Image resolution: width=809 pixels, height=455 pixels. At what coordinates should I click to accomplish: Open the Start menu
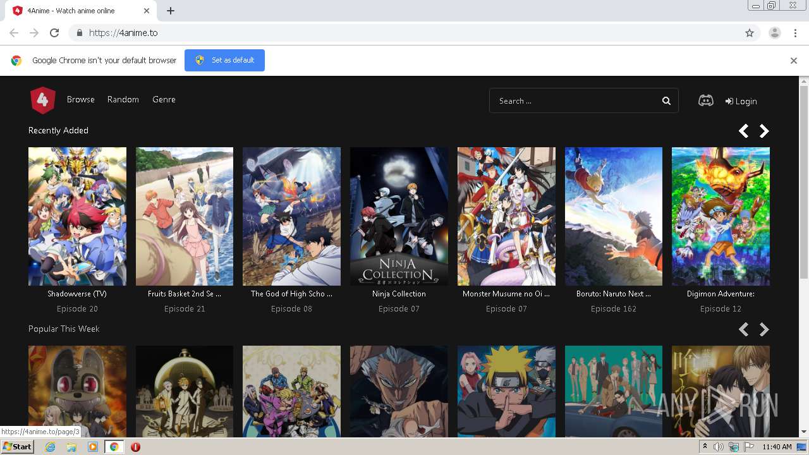point(17,447)
